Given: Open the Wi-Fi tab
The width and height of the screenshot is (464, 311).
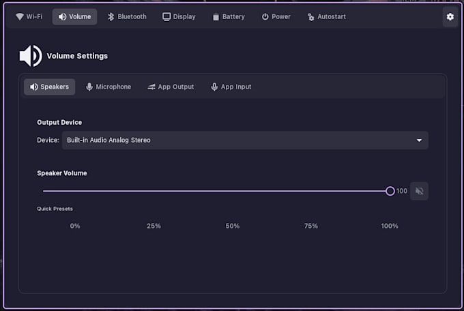Looking at the screenshot, I should tap(29, 17).
